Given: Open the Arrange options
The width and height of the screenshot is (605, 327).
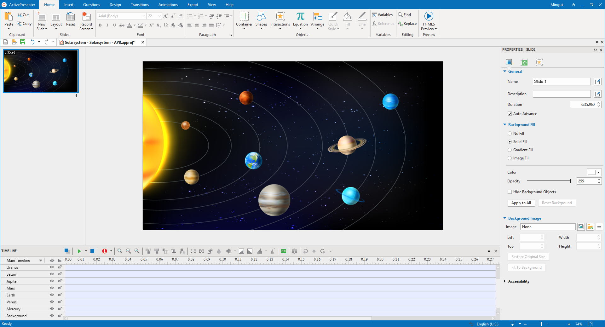Looking at the screenshot, I should coord(318,20).
